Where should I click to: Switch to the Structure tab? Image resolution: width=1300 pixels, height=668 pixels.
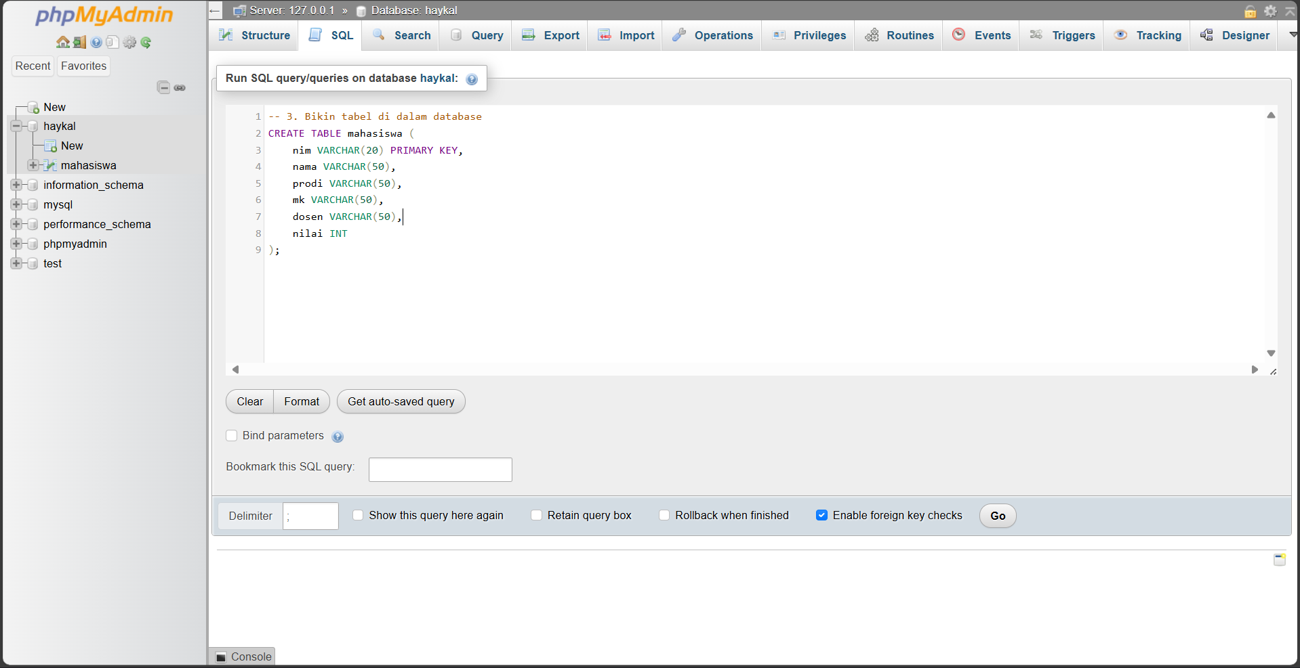254,35
